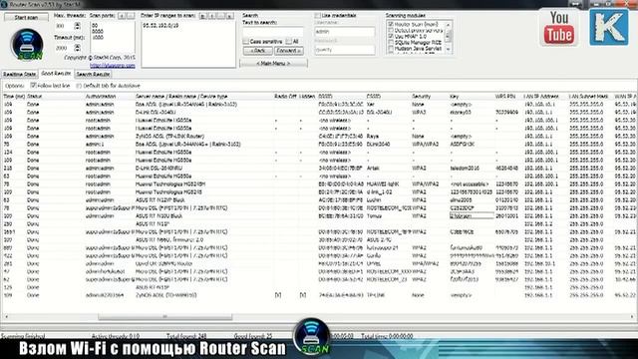The height and width of the screenshot is (359, 638).
Task: Click the E button above IP ranges
Action: click(x=203, y=16)
